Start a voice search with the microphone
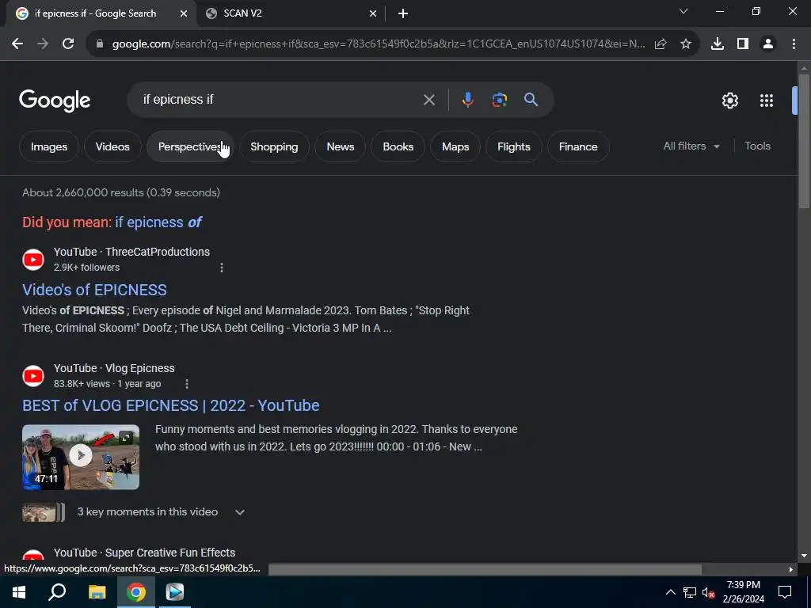 [467, 100]
